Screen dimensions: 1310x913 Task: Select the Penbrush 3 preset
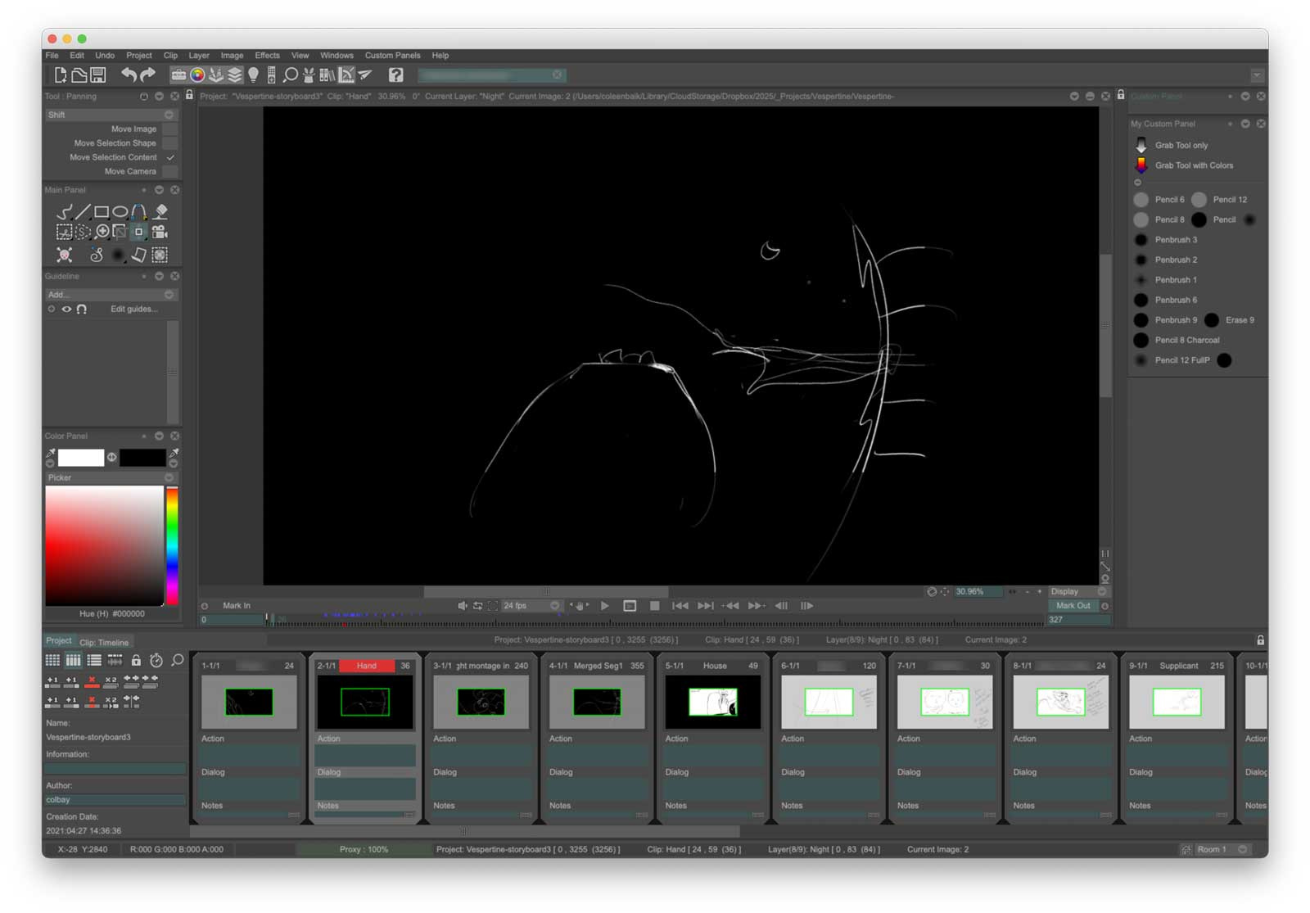click(x=1167, y=240)
